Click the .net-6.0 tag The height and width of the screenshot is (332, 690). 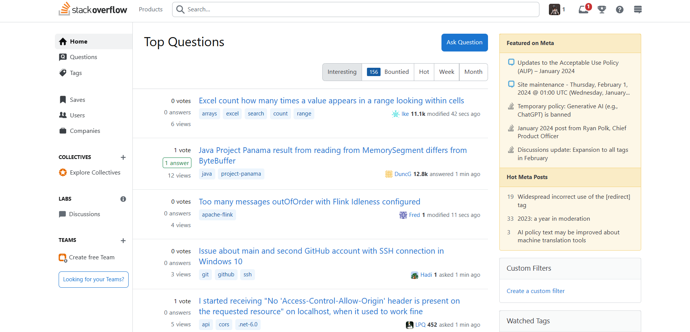pos(248,324)
